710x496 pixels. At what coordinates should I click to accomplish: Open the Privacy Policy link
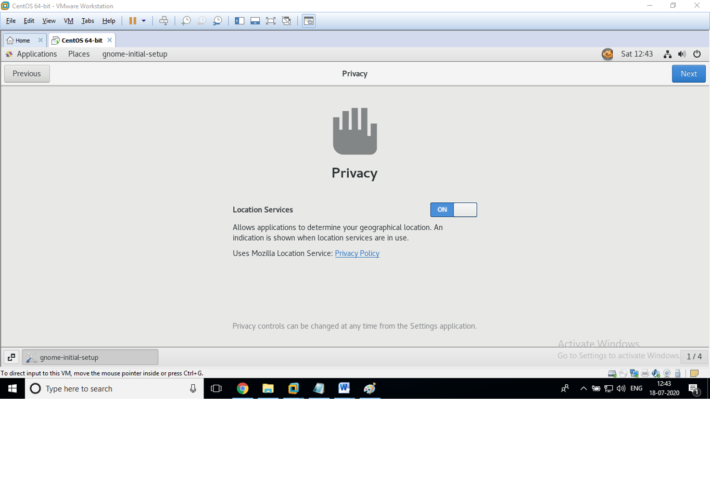click(x=357, y=253)
